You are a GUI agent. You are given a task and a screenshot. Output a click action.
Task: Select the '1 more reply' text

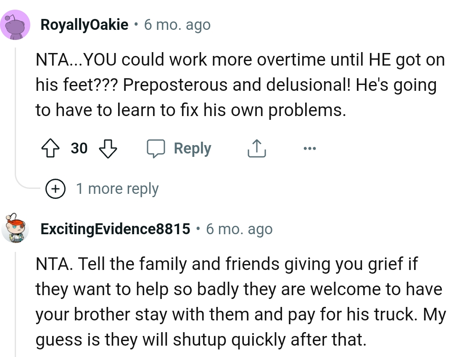pyautogui.click(x=118, y=188)
